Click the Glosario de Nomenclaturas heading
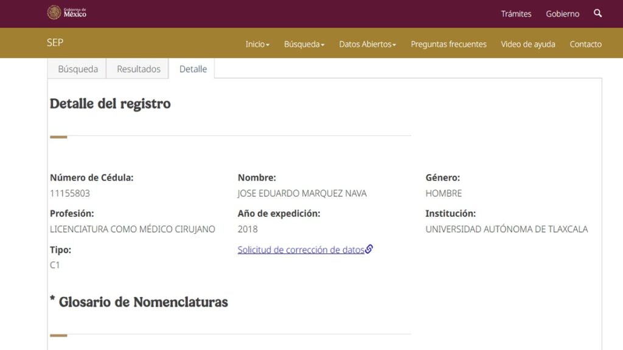The height and width of the screenshot is (350, 623). (x=143, y=302)
